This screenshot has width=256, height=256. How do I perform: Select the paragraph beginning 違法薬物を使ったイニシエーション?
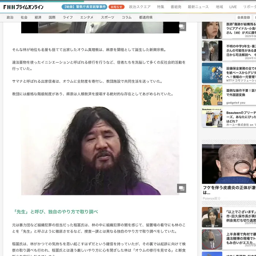click(99, 65)
